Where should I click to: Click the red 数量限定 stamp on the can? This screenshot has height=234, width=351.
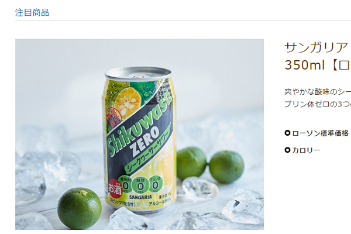point(113,117)
